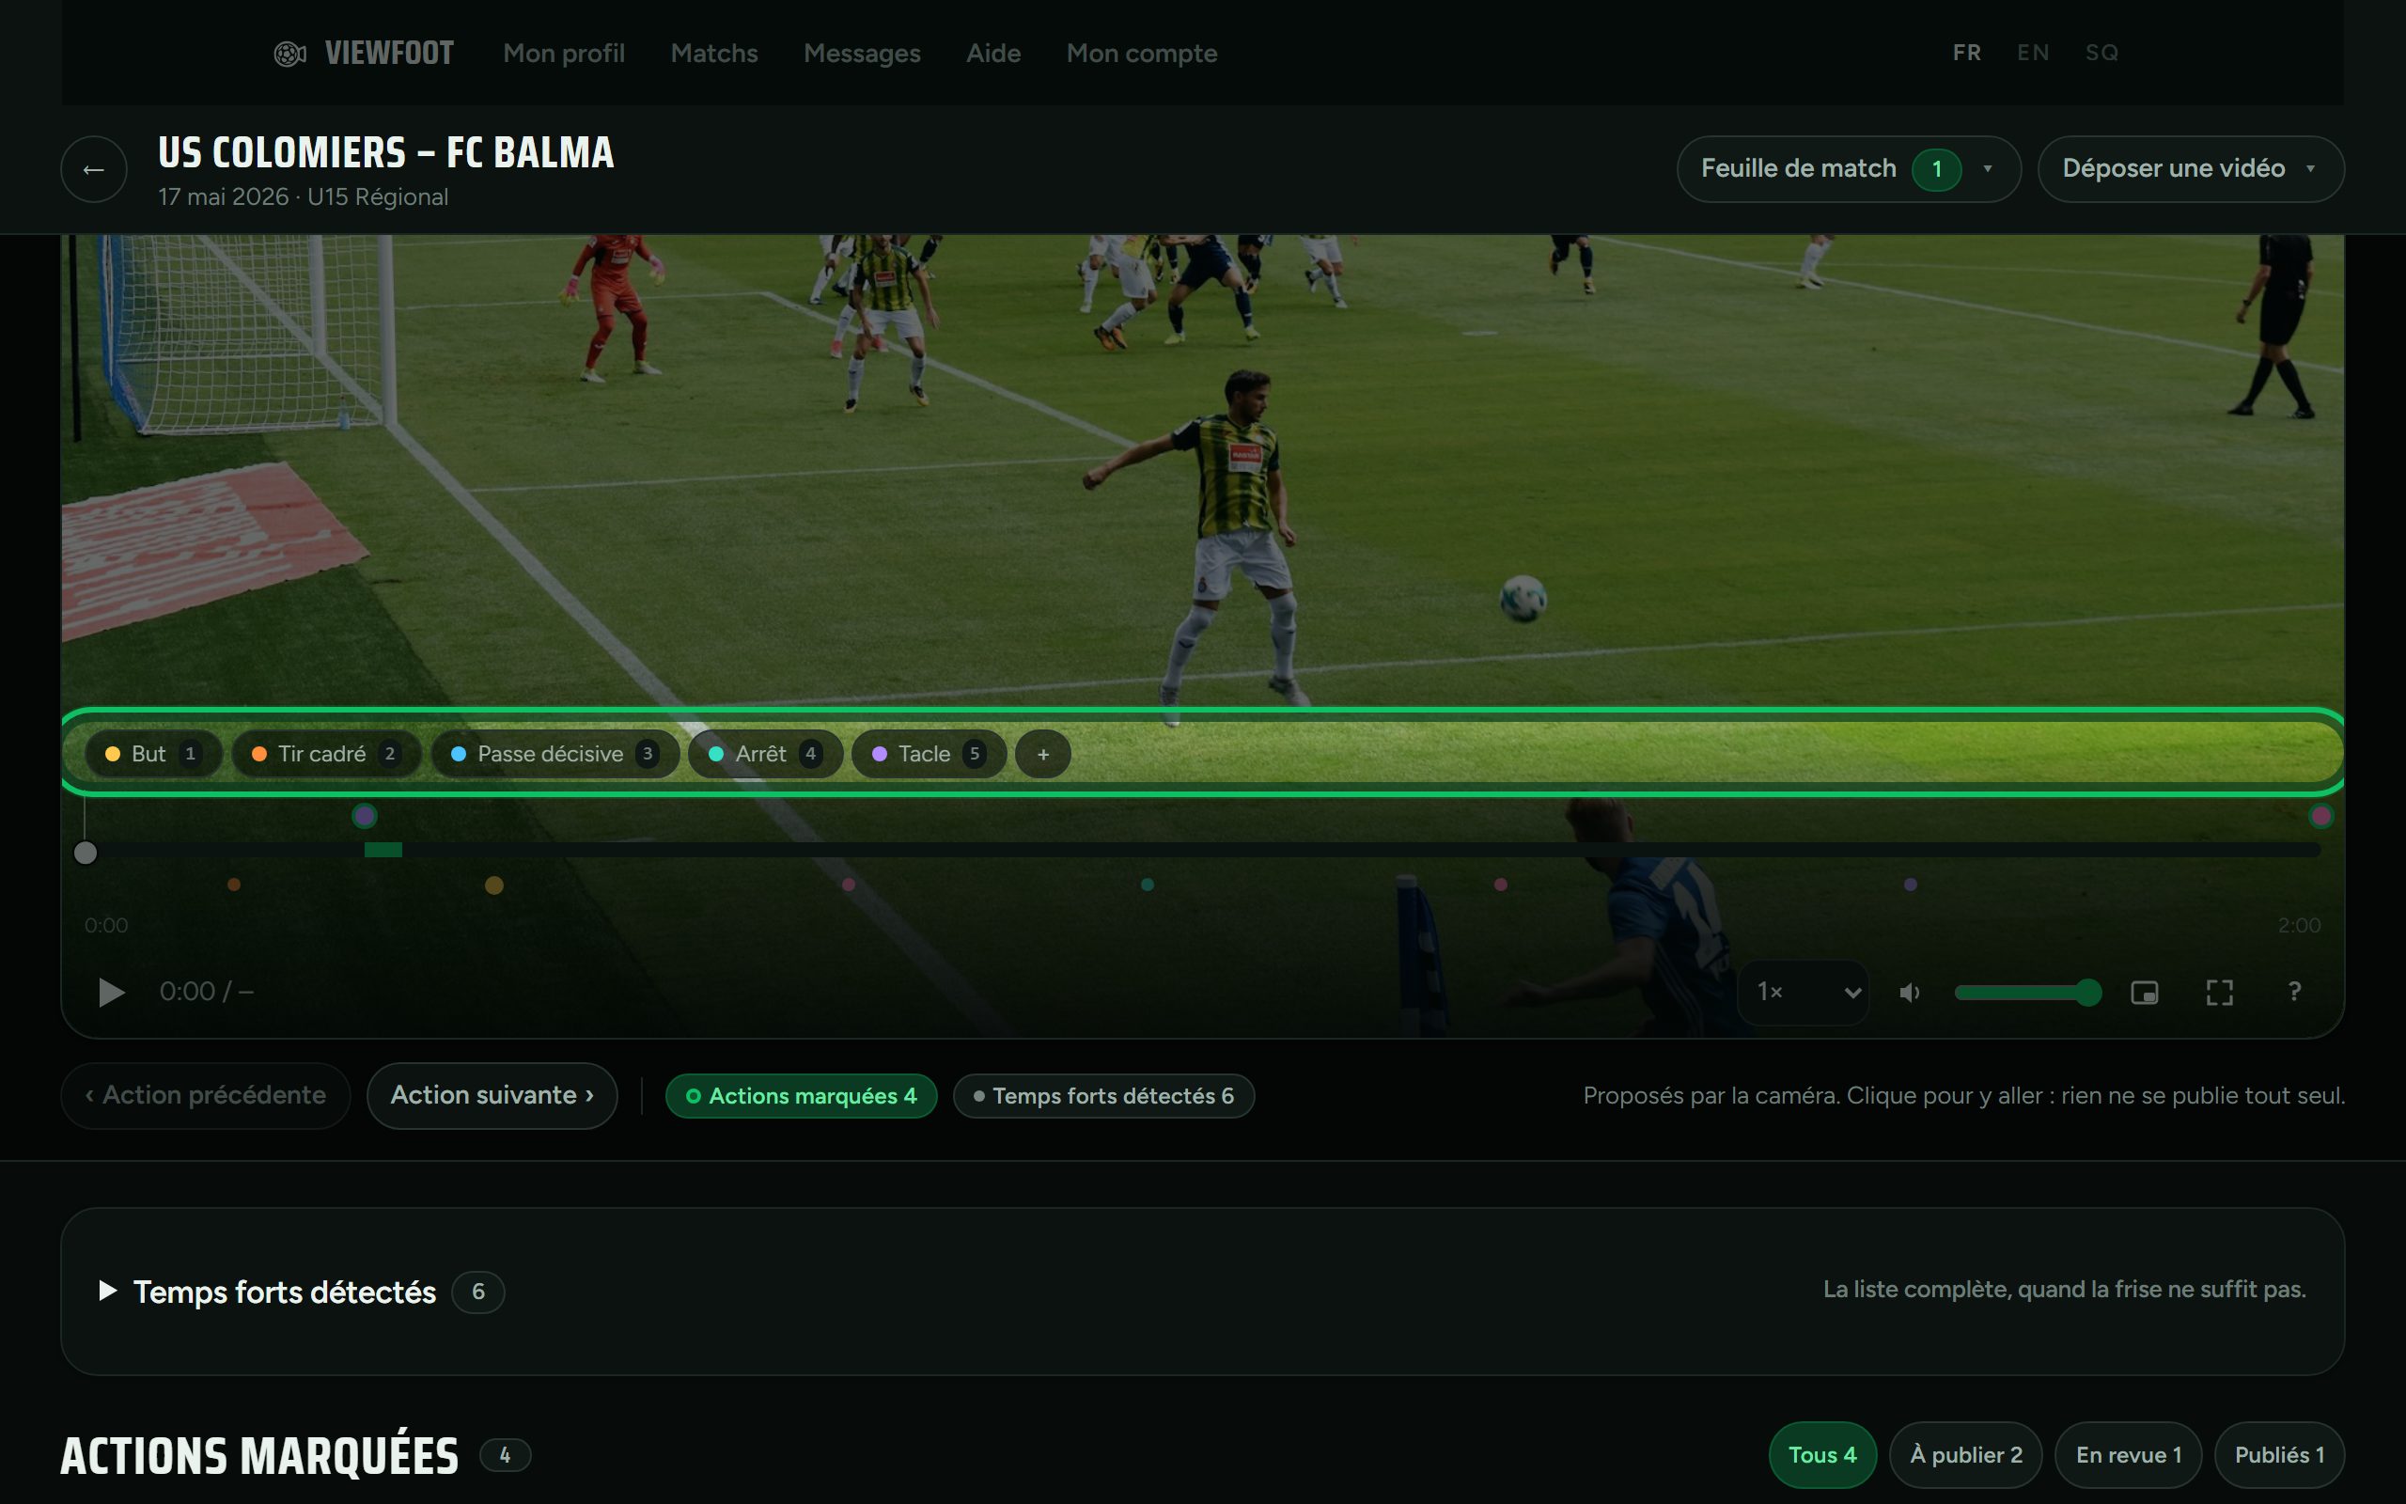2406x1504 pixels.
Task: Enable picture-in-picture mode
Action: [x=2145, y=992]
